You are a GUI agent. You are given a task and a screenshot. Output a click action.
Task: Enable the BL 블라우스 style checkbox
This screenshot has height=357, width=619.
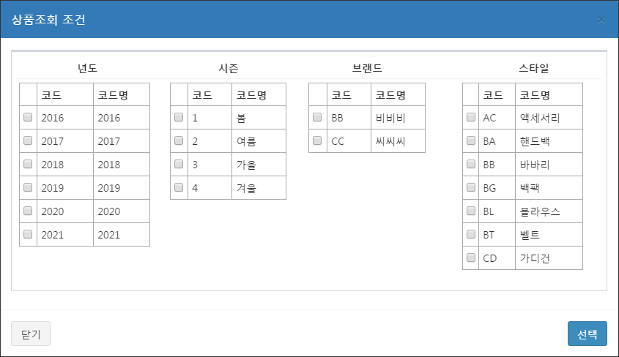point(471,211)
